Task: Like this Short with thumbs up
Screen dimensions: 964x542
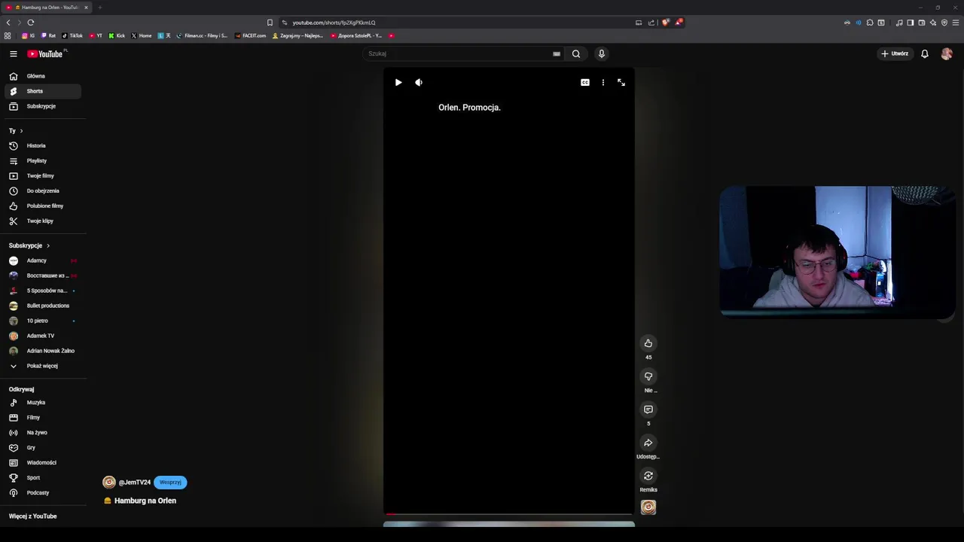Action: (648, 343)
